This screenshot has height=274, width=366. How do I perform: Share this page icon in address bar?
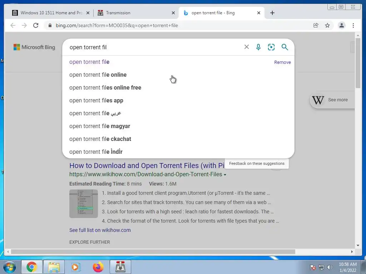(x=316, y=25)
